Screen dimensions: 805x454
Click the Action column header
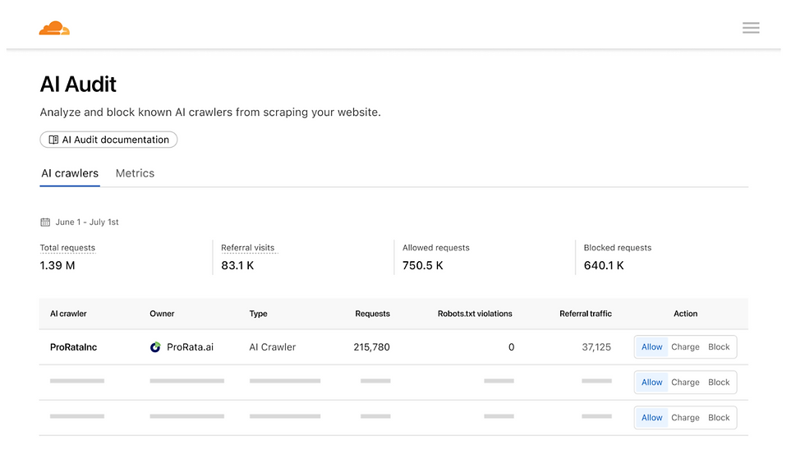point(685,314)
